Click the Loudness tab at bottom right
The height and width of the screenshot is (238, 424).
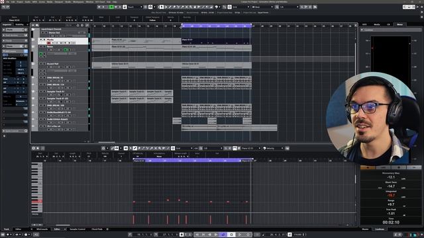click(380, 229)
